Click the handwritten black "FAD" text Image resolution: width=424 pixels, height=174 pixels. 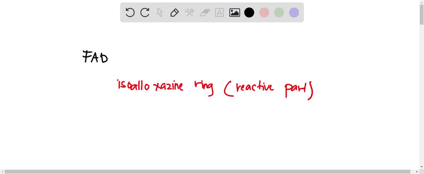pyautogui.click(x=95, y=57)
